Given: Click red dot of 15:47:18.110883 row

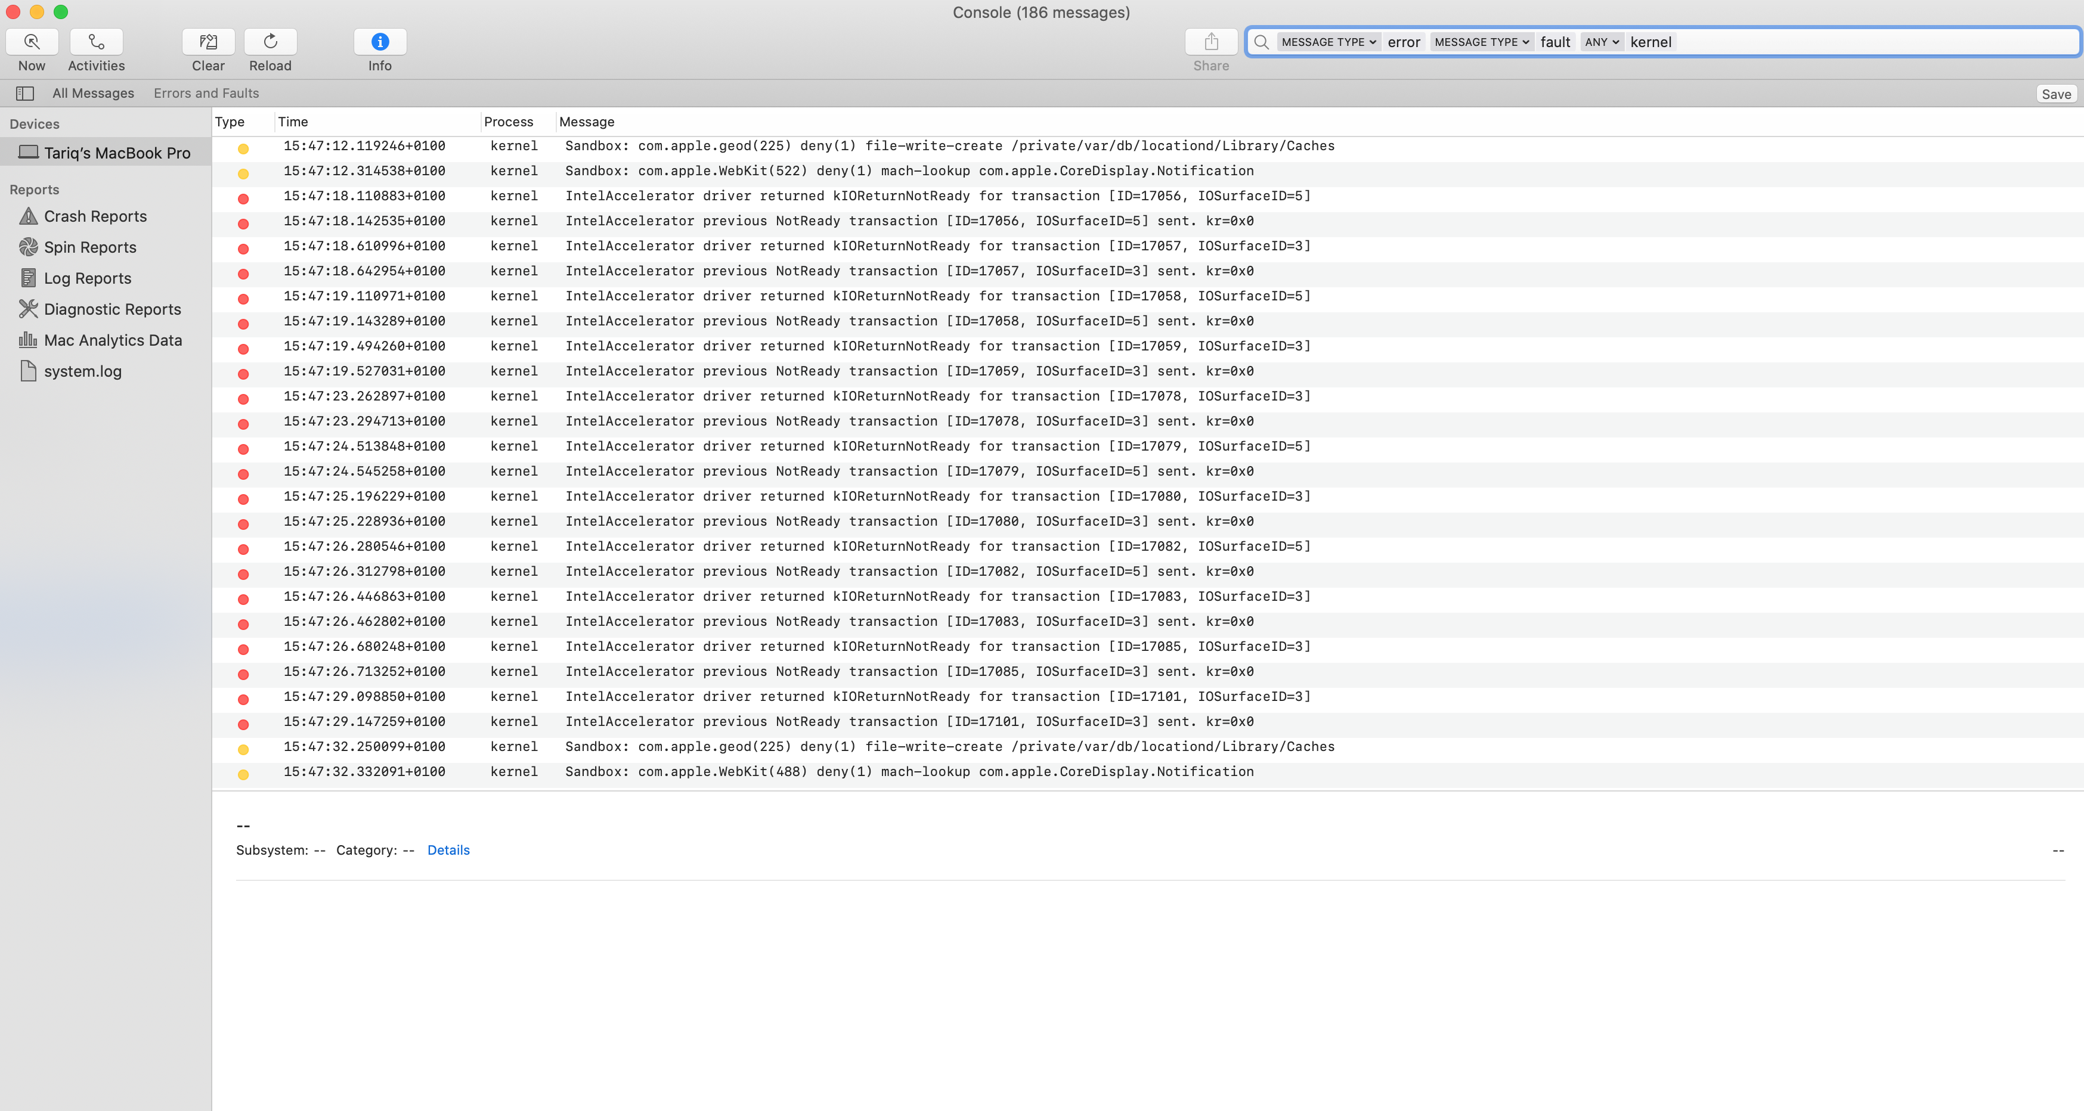Looking at the screenshot, I should (x=243, y=199).
